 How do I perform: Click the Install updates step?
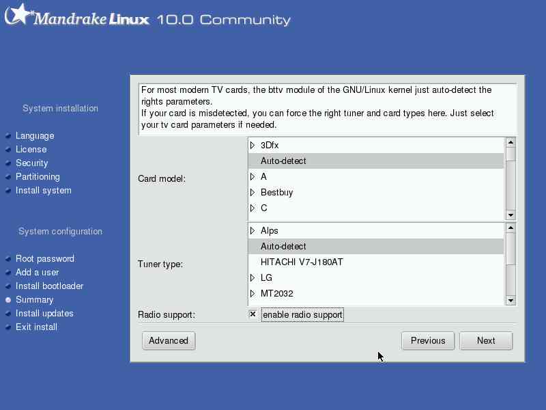(x=44, y=314)
